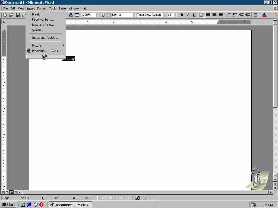The width and height of the screenshot is (278, 208).
Task: Switch to Normal view
Action: pyautogui.click(x=3, y=192)
